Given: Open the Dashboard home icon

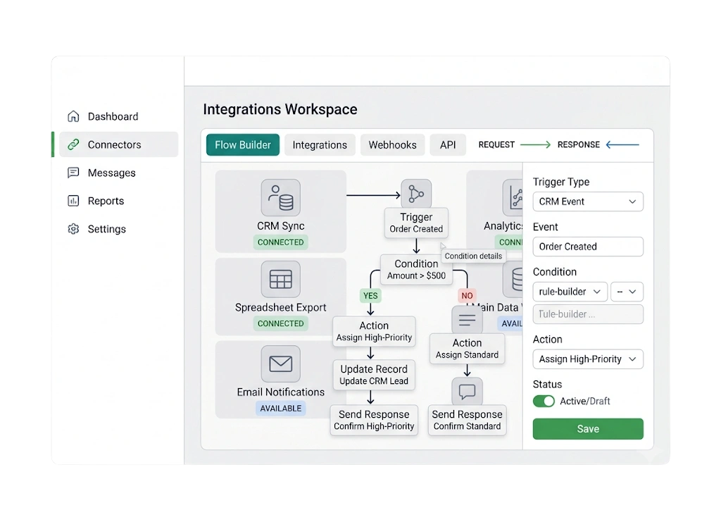Looking at the screenshot, I should (73, 116).
